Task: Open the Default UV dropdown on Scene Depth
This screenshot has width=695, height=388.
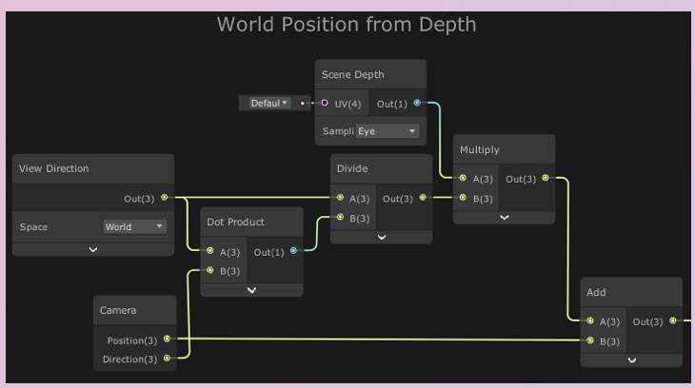Action: [269, 104]
